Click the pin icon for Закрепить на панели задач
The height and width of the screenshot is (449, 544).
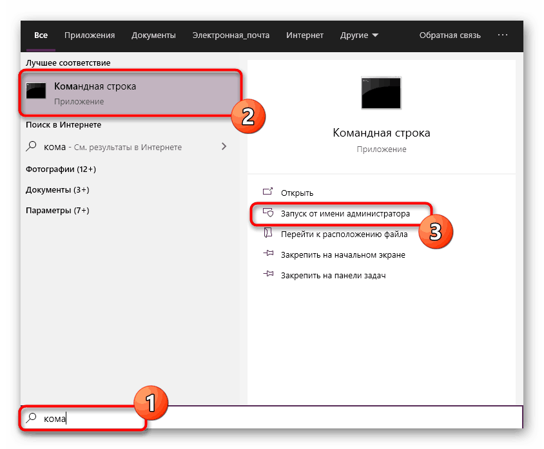tap(268, 274)
